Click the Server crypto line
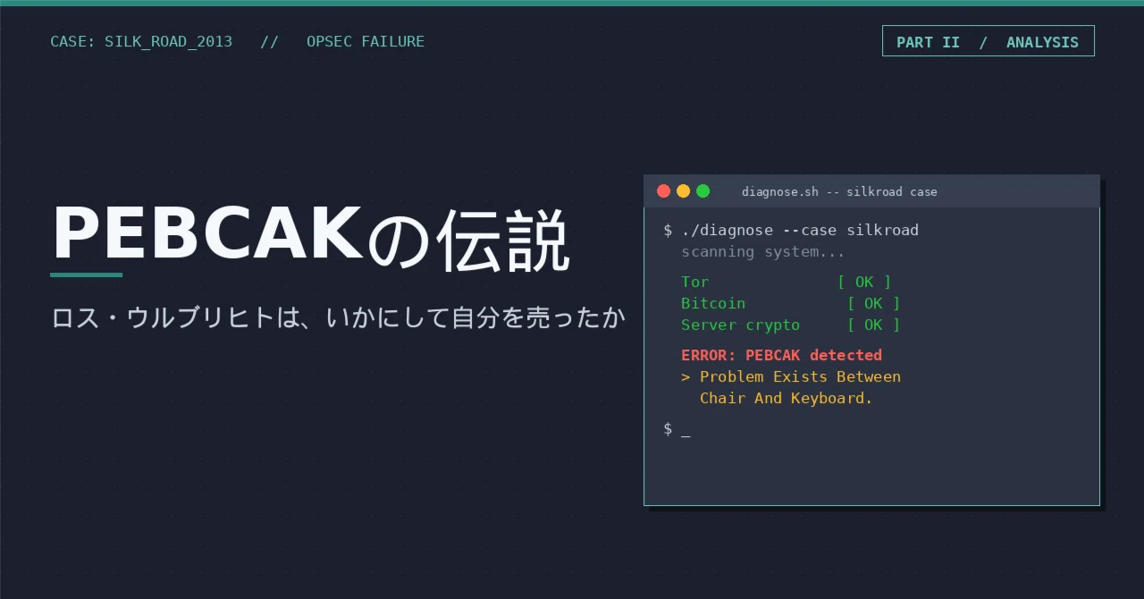Image resolution: width=1144 pixels, height=599 pixels. 790,325
